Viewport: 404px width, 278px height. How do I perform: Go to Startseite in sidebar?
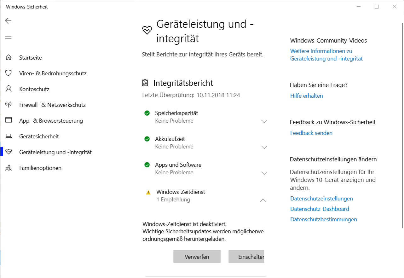point(31,58)
